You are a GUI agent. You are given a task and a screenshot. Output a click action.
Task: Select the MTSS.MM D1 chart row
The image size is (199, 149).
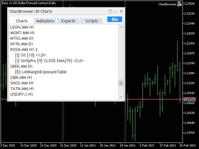(x=64, y=38)
